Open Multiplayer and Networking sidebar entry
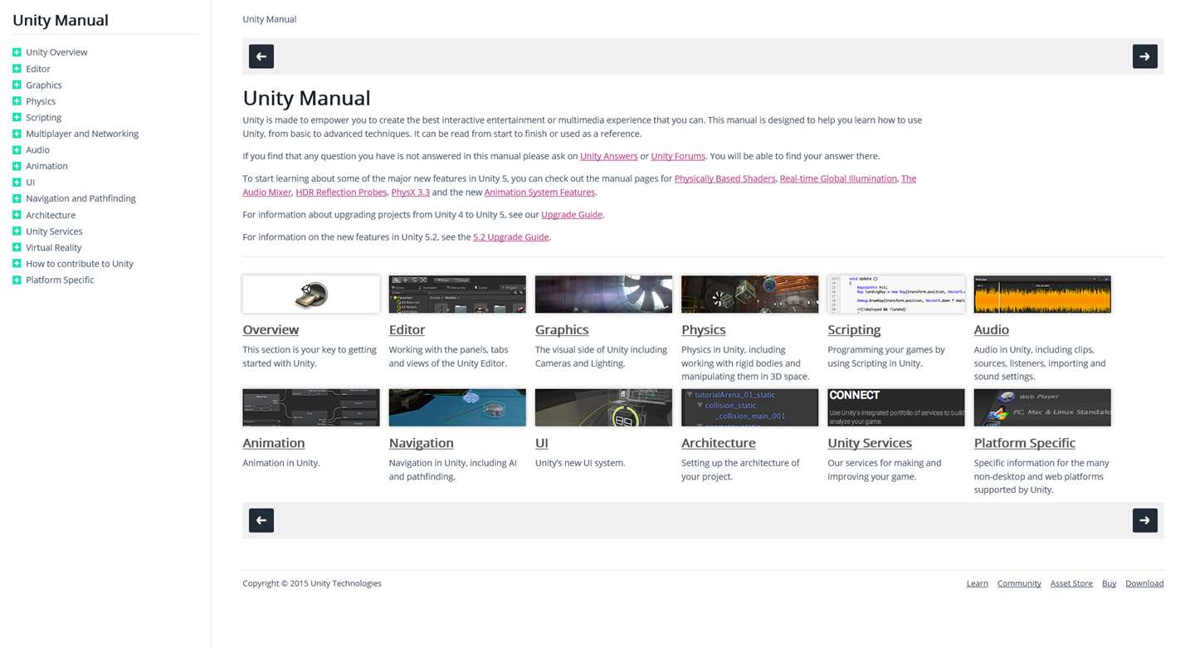Screen dimensions: 1195x648 click(82, 134)
